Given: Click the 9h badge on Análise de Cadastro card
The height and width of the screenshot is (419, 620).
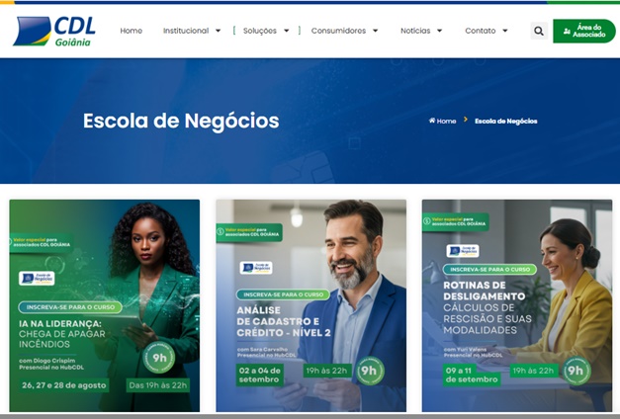Looking at the screenshot, I should click(370, 371).
